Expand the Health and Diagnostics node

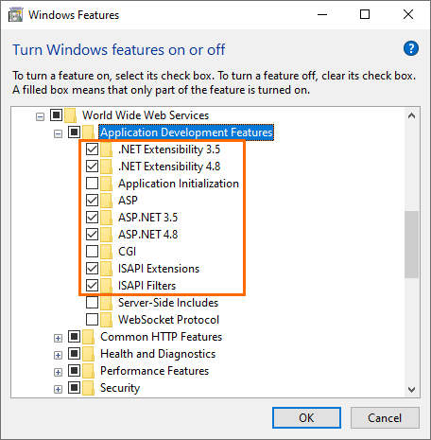tap(58, 356)
